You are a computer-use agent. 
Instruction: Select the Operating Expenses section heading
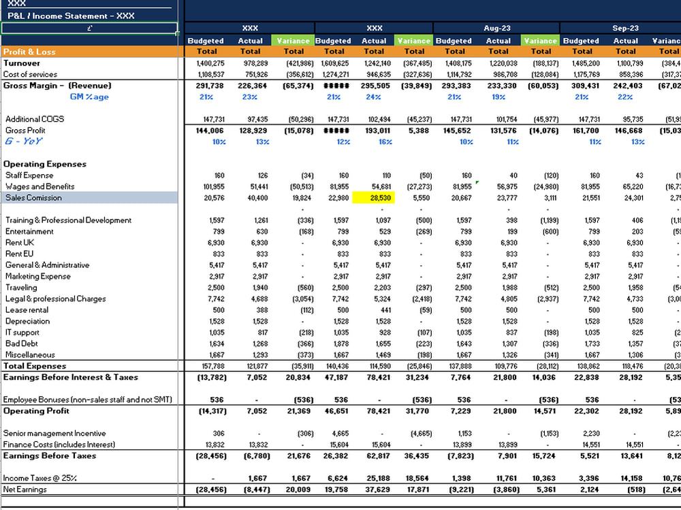click(45, 164)
